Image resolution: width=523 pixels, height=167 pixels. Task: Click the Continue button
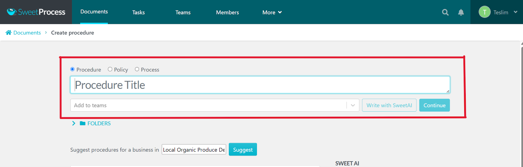pos(434,105)
